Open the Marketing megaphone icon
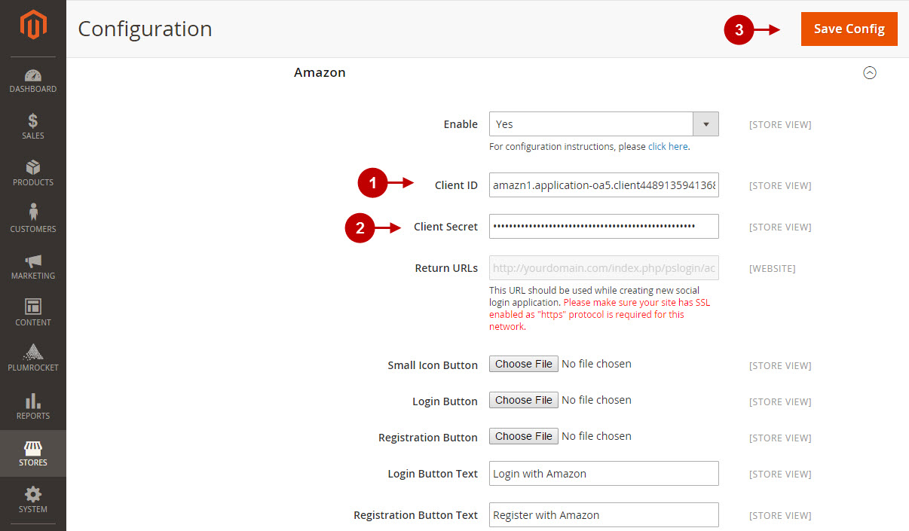The image size is (909, 531). (x=33, y=261)
